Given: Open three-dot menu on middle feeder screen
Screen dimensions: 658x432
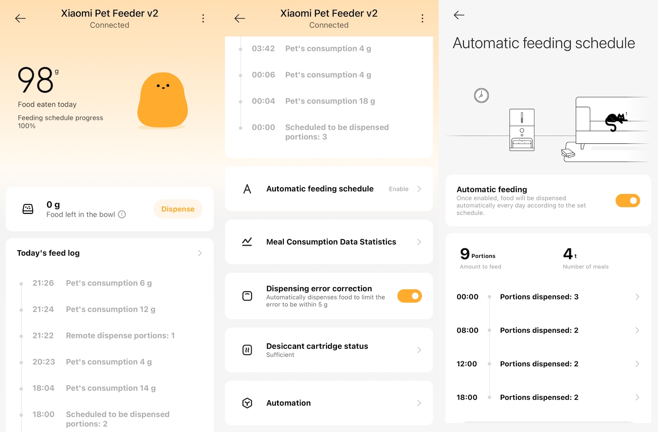Looking at the screenshot, I should point(422,18).
